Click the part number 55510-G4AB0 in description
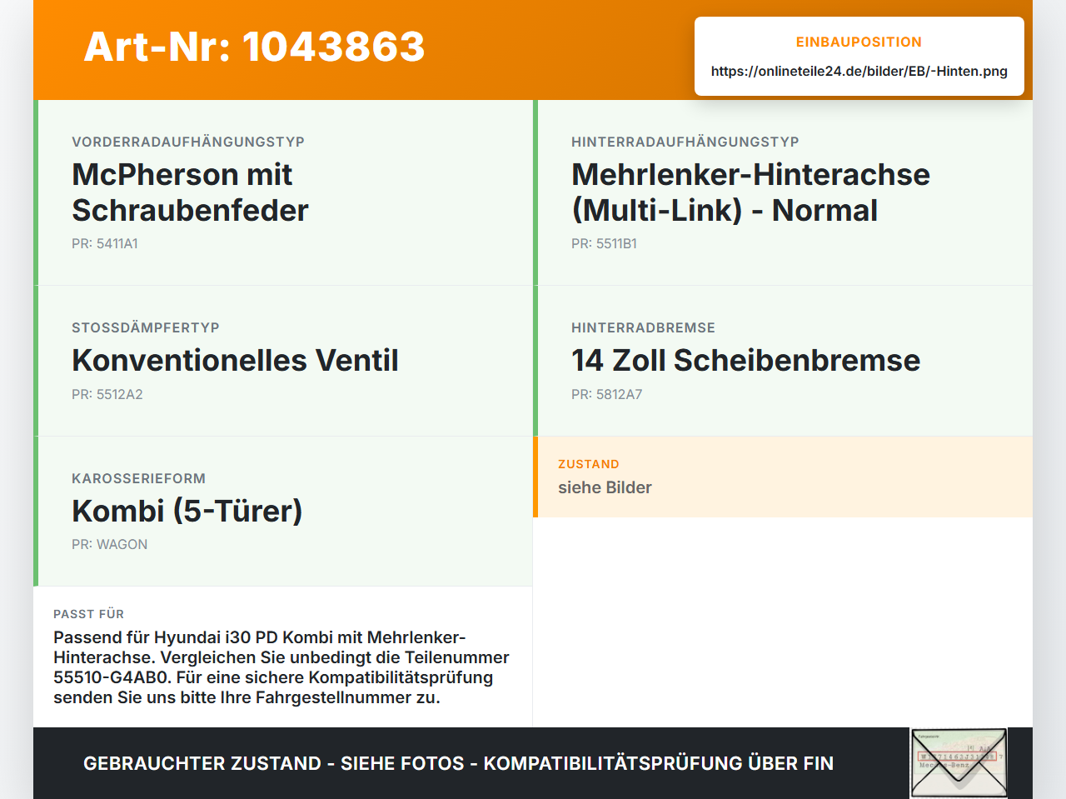 click(x=112, y=677)
